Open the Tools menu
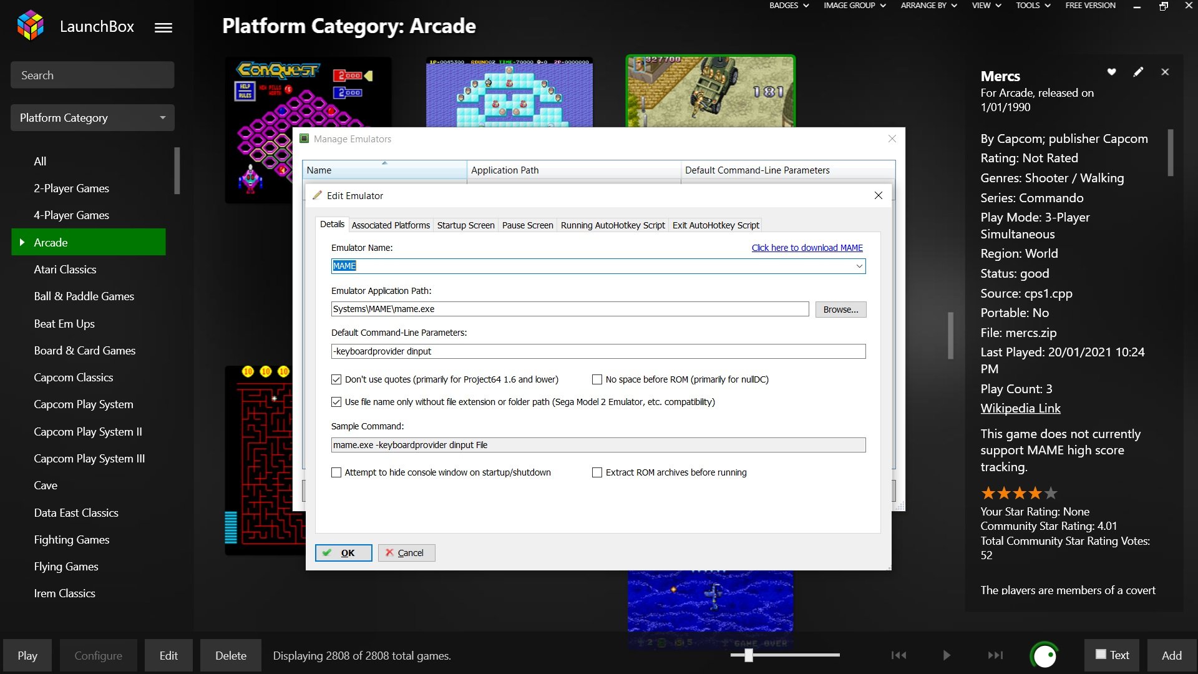This screenshot has width=1198, height=674. tap(1033, 6)
